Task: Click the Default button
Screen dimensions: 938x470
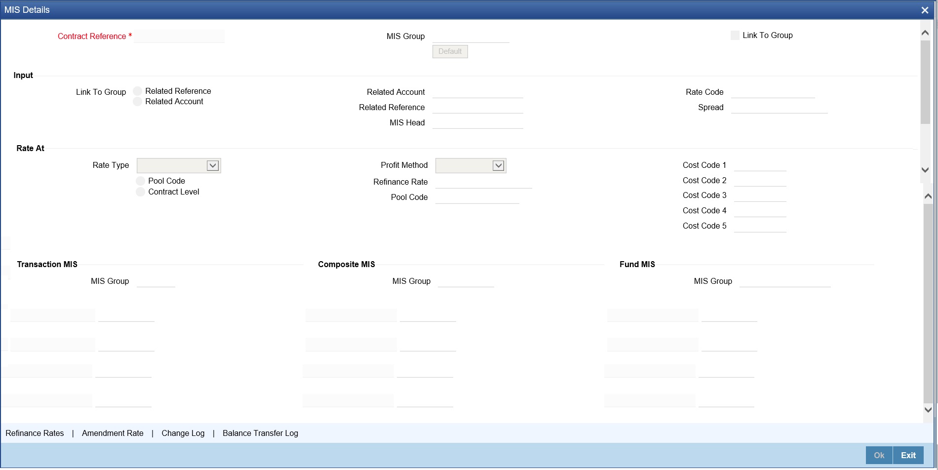Action: (x=450, y=51)
